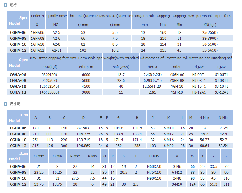Screen dimensions: 242x193
Task: Click the arrow icon beside 尺寸表 heading
Action: (6, 104)
